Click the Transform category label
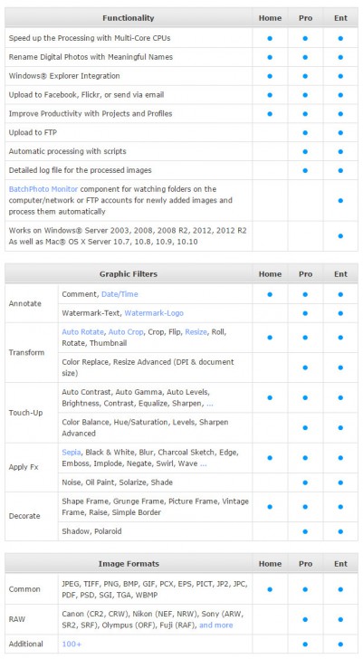The image size is (363, 659). 26,353
